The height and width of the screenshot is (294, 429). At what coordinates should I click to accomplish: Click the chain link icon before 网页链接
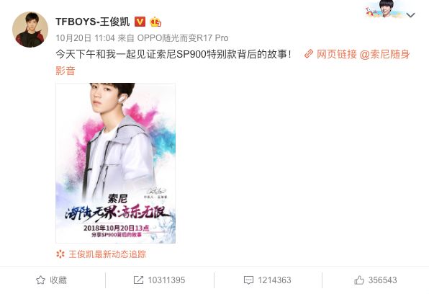click(309, 54)
